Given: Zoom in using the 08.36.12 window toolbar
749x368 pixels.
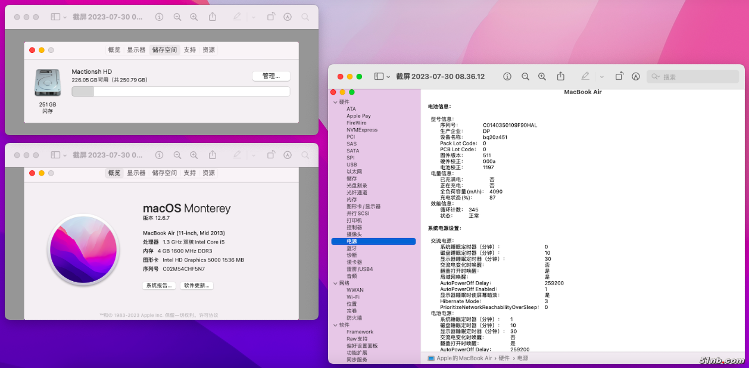Looking at the screenshot, I should (542, 77).
